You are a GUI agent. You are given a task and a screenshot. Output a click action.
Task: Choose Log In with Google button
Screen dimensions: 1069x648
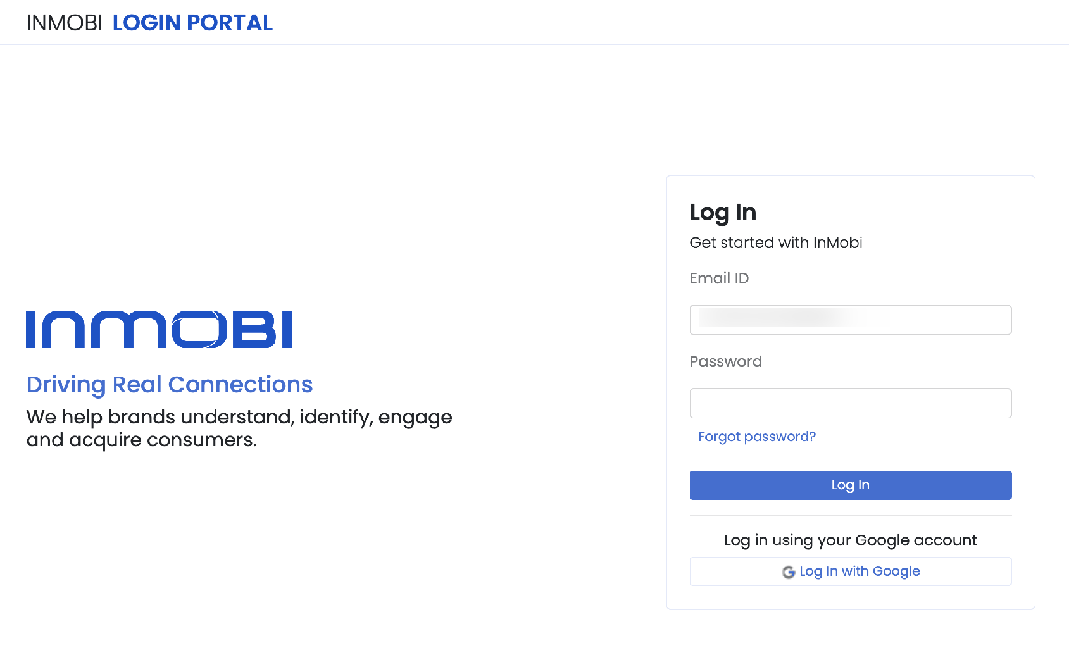[850, 571]
